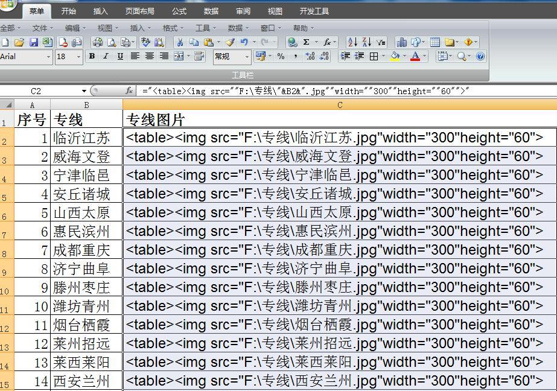
Task: Open the font size 18 dropdown
Action: (78, 57)
